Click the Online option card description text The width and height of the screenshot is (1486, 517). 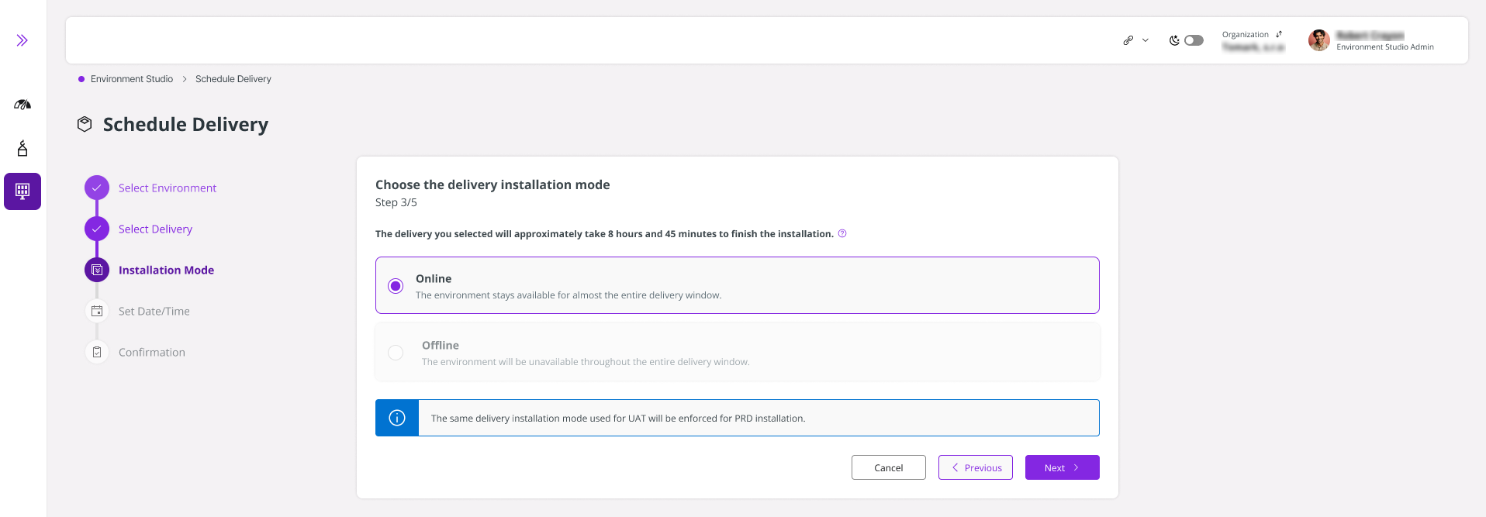pos(568,295)
